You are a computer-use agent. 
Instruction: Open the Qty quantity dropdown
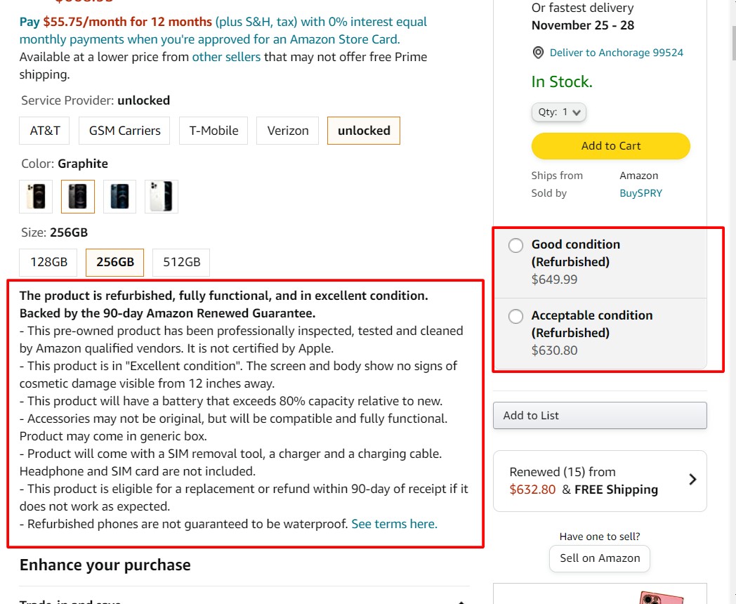tap(558, 112)
